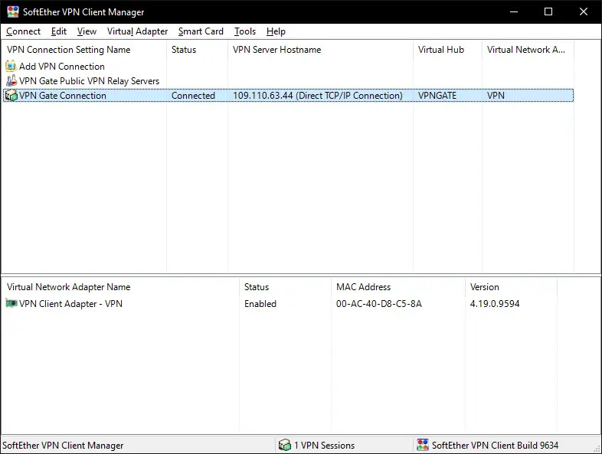This screenshot has width=602, height=454.
Task: Click the 109.110.63.44 hostname cell
Action: pyautogui.click(x=318, y=96)
